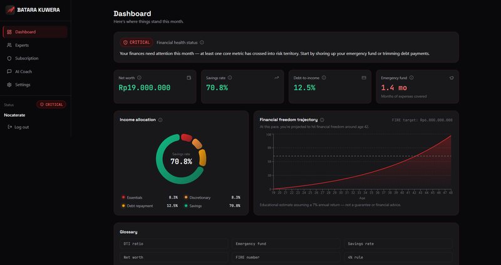Click info icon next to Savings rate card
The width and height of the screenshot is (501, 265).
click(230, 78)
